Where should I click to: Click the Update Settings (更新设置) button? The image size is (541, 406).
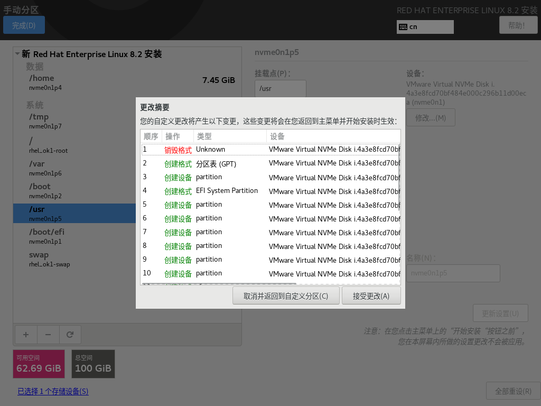[500, 313]
